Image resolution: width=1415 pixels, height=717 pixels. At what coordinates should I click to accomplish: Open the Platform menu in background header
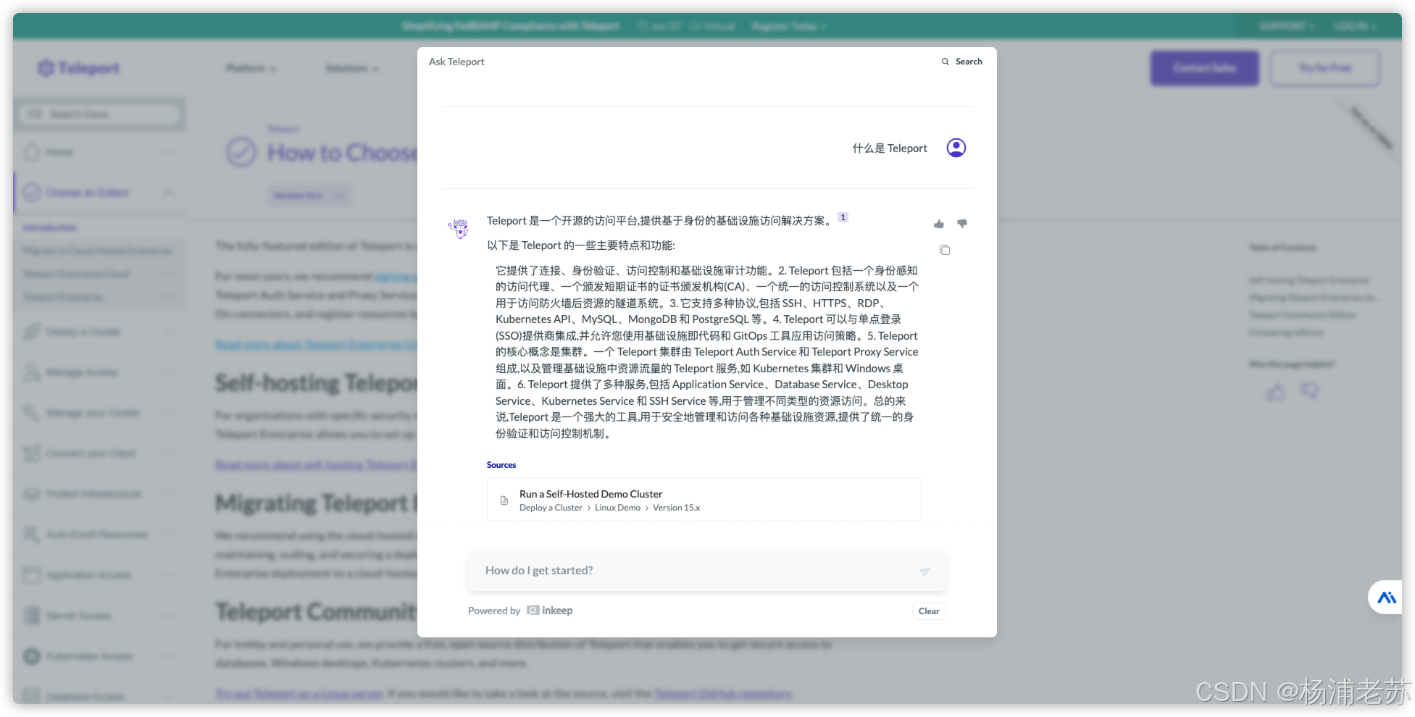tap(251, 68)
